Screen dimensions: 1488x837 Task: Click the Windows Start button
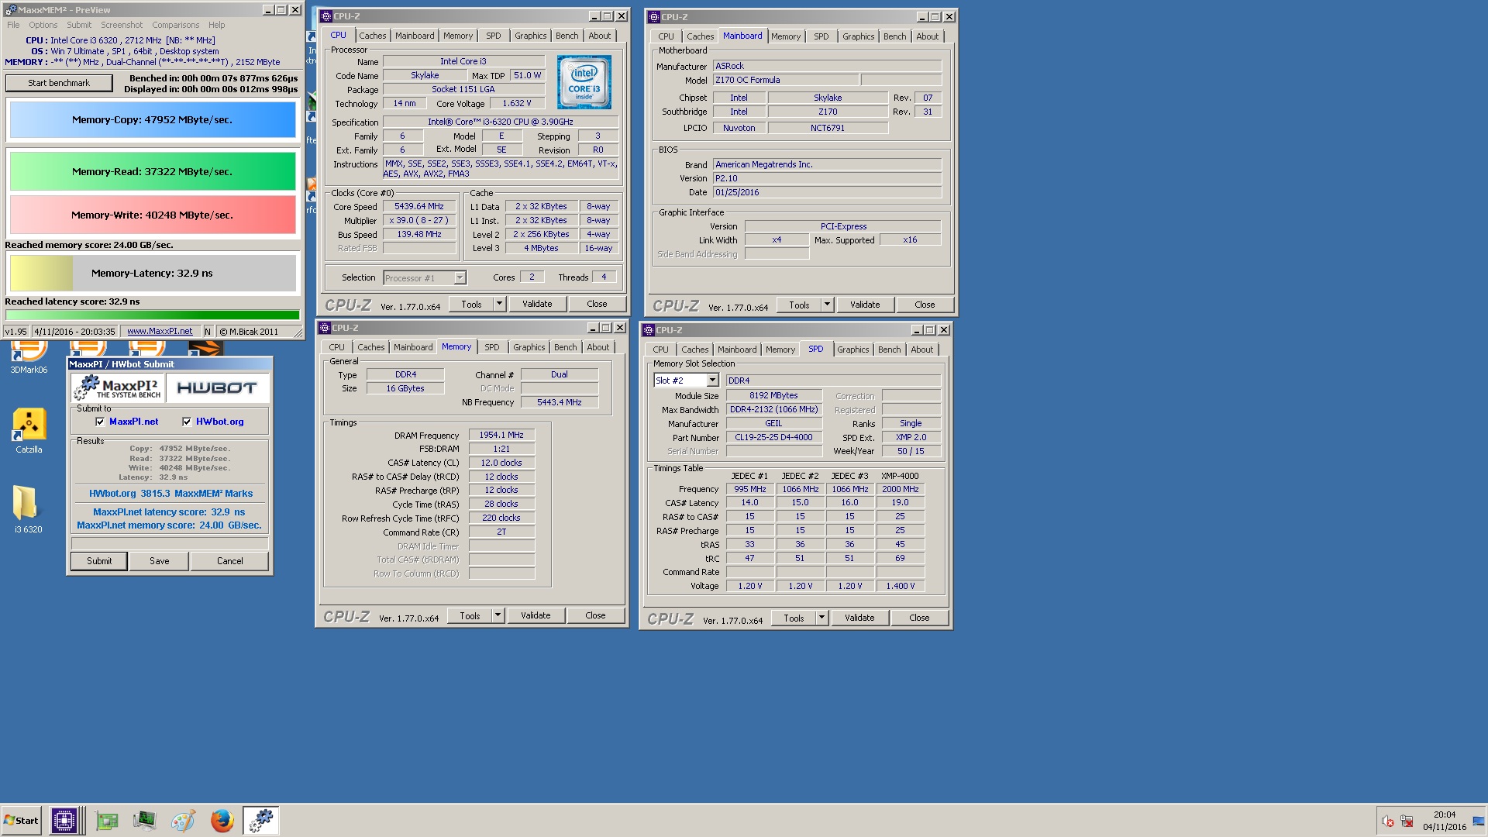[x=21, y=820]
